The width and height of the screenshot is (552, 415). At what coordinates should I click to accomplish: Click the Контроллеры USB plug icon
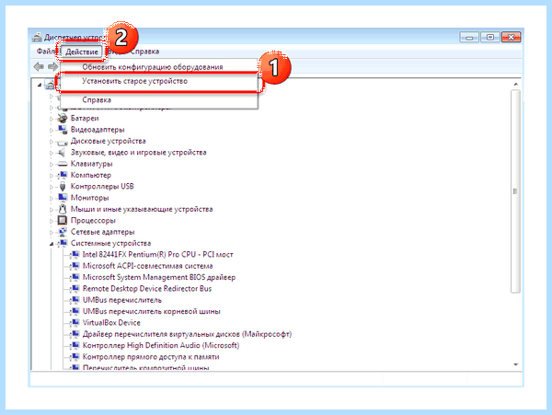63,186
